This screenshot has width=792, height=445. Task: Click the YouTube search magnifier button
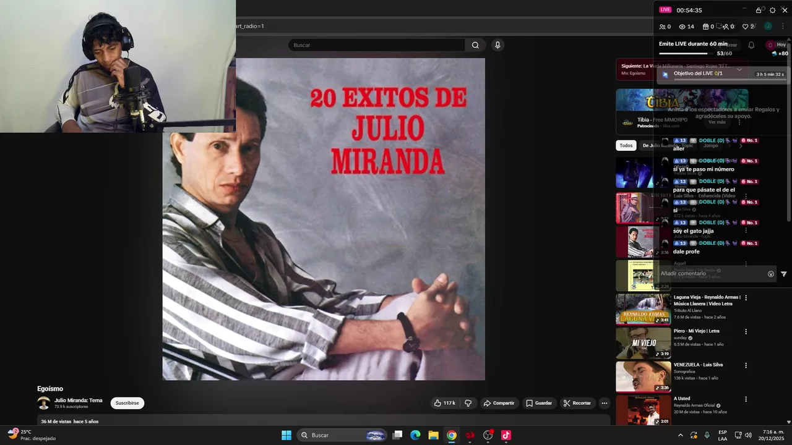[x=475, y=45]
